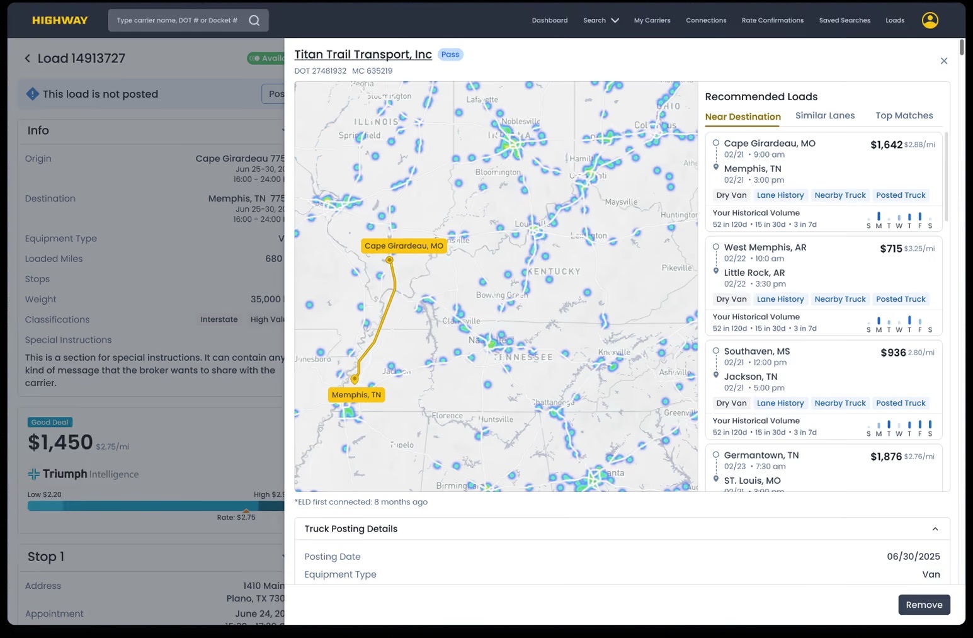This screenshot has height=638, width=973.
Task: Click the search magnifier icon
Action: (x=254, y=20)
